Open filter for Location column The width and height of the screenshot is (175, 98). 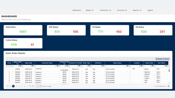tap(141, 66)
